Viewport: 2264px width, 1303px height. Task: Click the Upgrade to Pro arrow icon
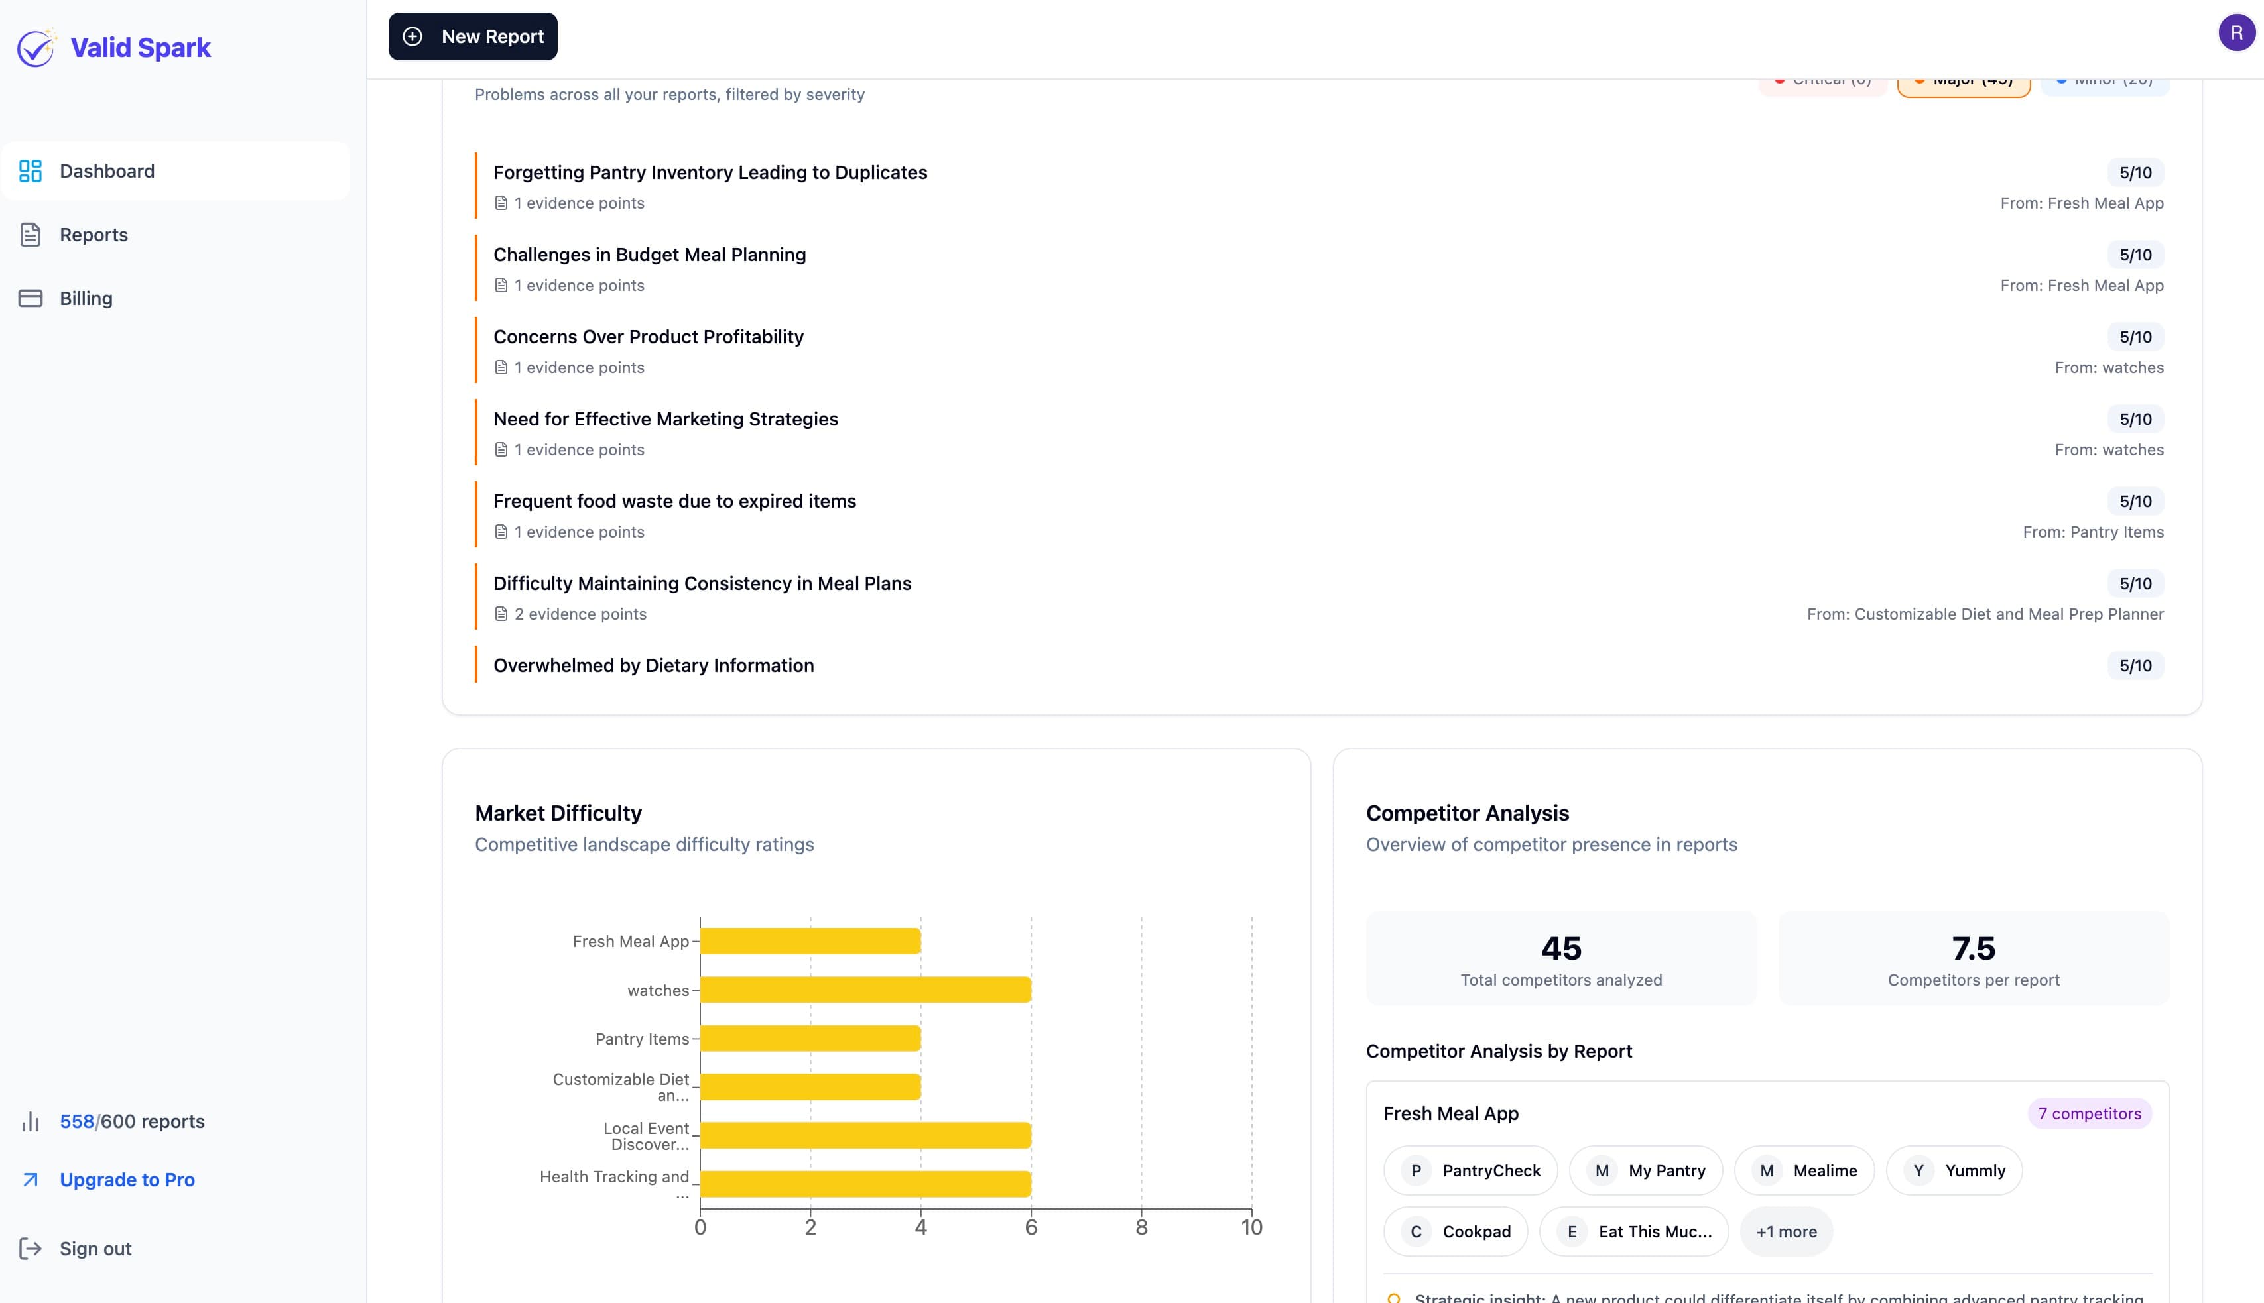point(31,1180)
